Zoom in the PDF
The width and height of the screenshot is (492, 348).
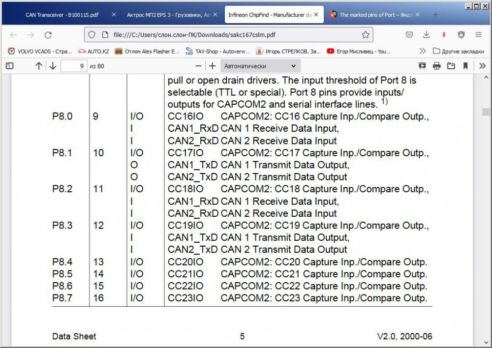(213, 66)
